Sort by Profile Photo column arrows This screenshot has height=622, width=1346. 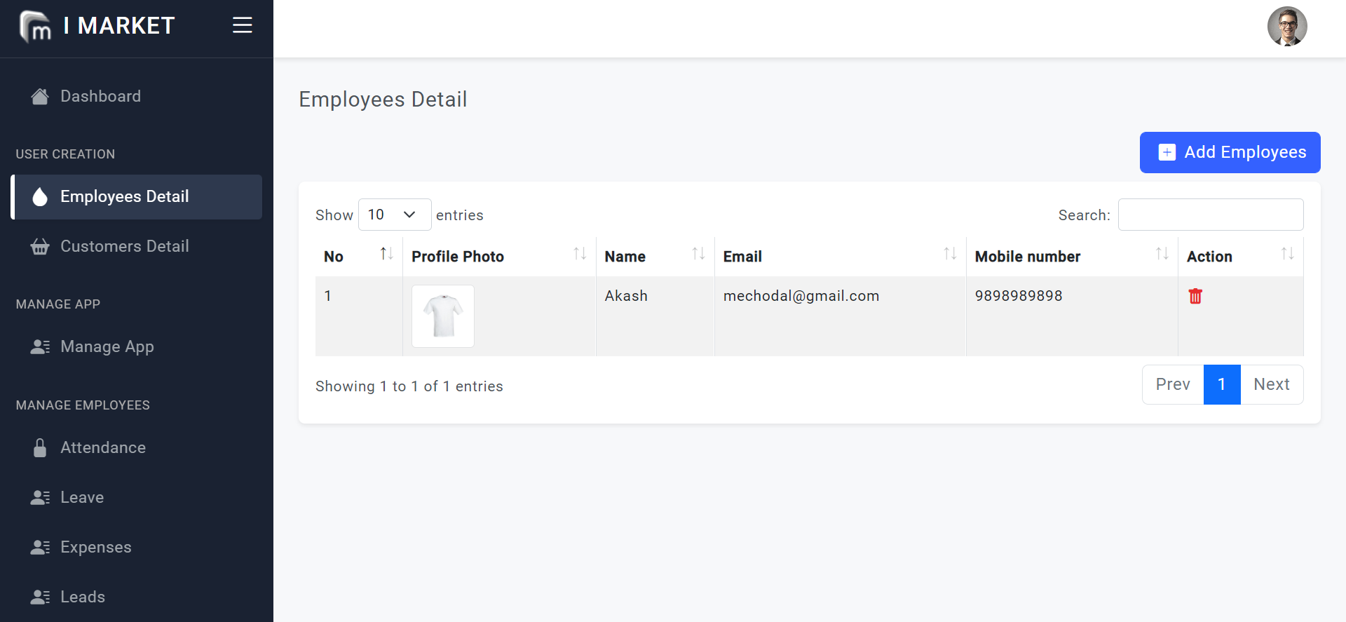(579, 254)
